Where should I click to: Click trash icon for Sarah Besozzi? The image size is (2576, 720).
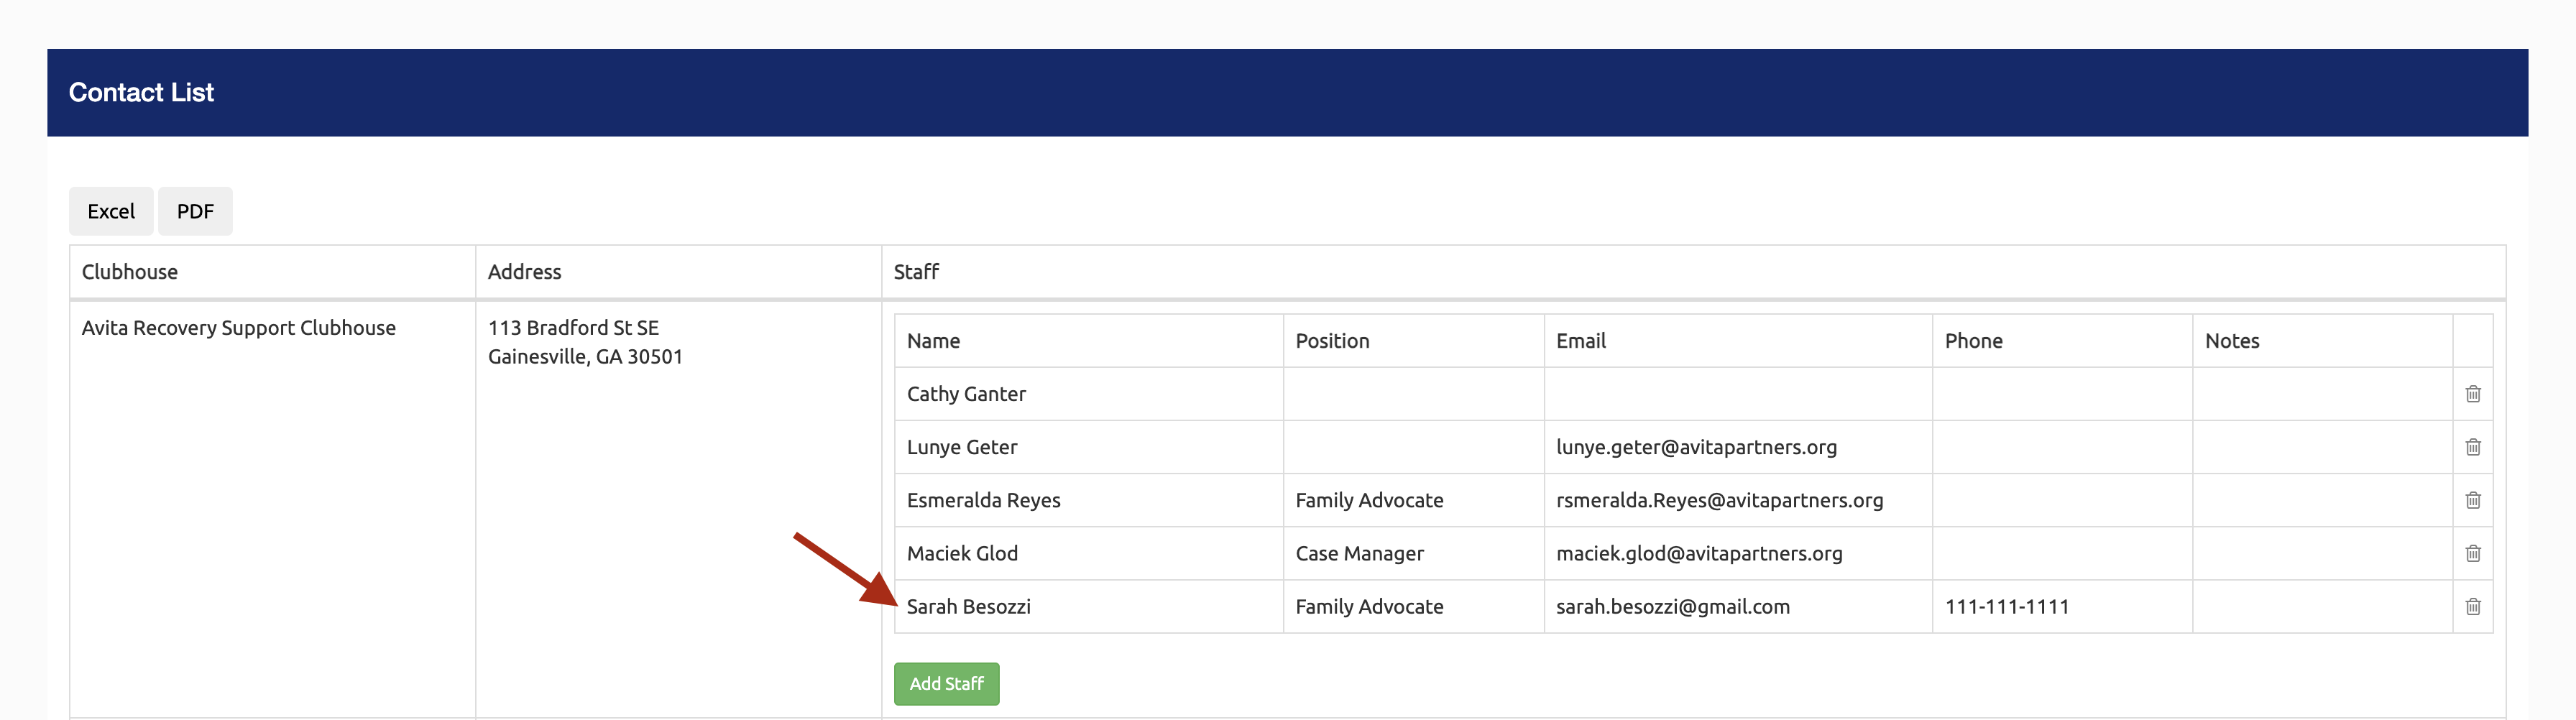[x=2472, y=606]
